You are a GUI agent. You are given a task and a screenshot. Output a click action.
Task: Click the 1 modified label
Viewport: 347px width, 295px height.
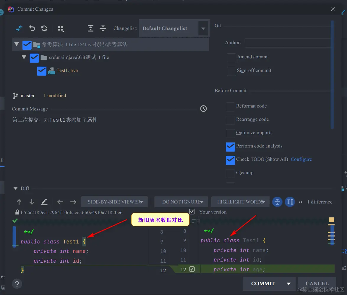55,96
